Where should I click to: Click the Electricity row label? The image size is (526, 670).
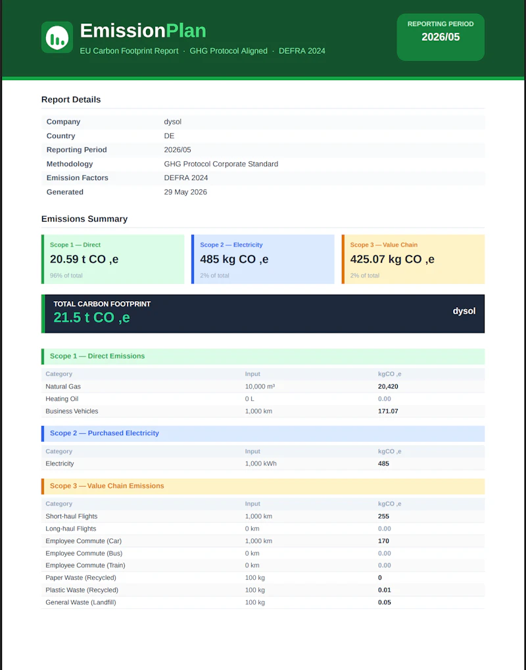tap(60, 464)
